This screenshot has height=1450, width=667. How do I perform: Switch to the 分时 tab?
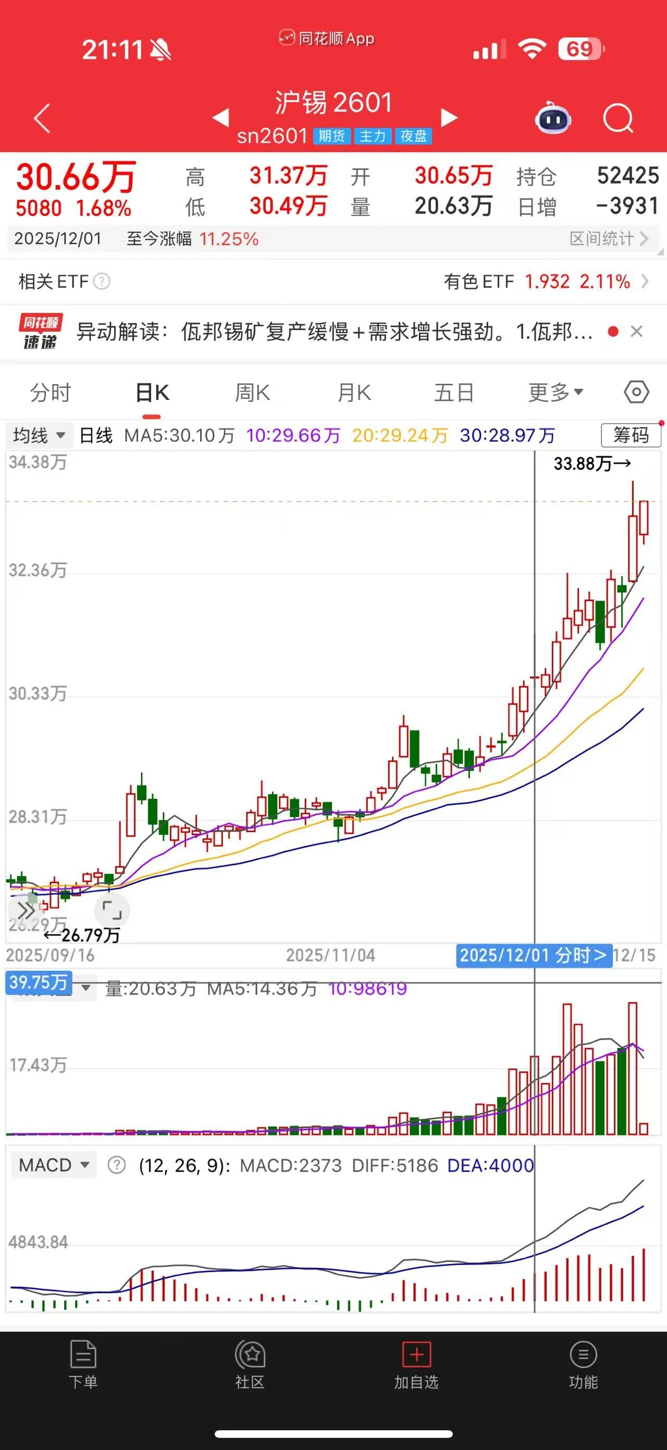tap(51, 392)
